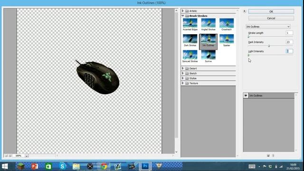
Task: Expand the Texture filter folder
Action: 182,83
